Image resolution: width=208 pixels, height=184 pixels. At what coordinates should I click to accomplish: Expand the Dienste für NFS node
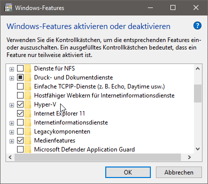pyautogui.click(x=12, y=69)
